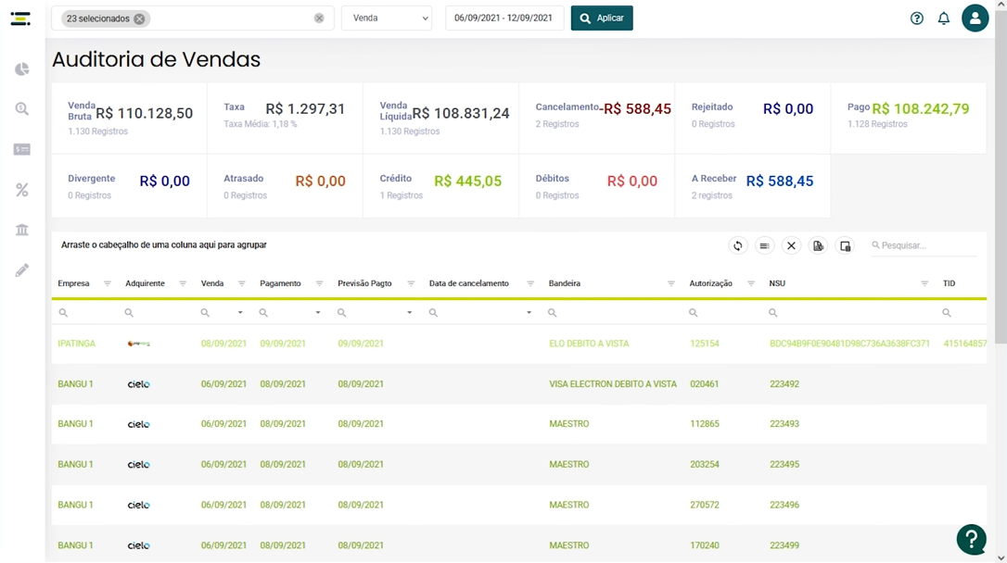This screenshot has height=563, width=1007.
Task: Open the Venda type dropdown
Action: coord(387,18)
